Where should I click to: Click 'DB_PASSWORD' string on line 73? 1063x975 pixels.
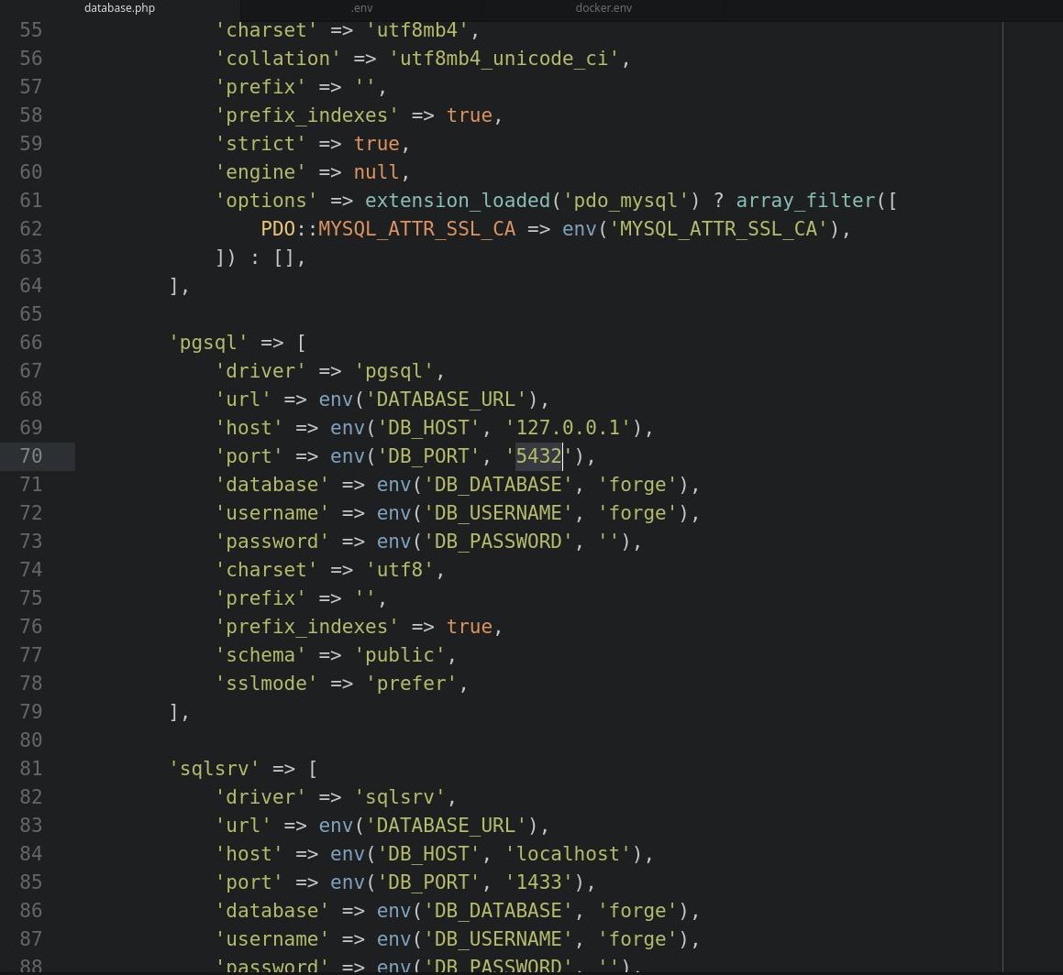point(498,542)
